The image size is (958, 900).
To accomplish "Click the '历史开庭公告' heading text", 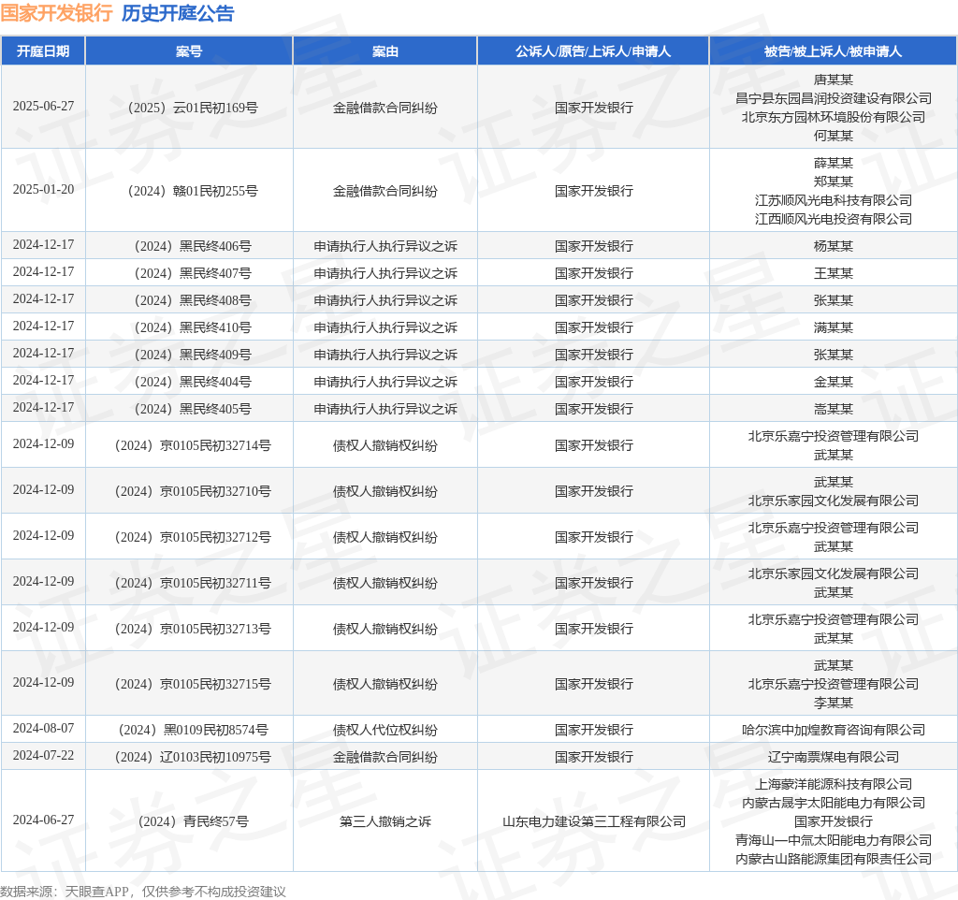I will click(178, 13).
